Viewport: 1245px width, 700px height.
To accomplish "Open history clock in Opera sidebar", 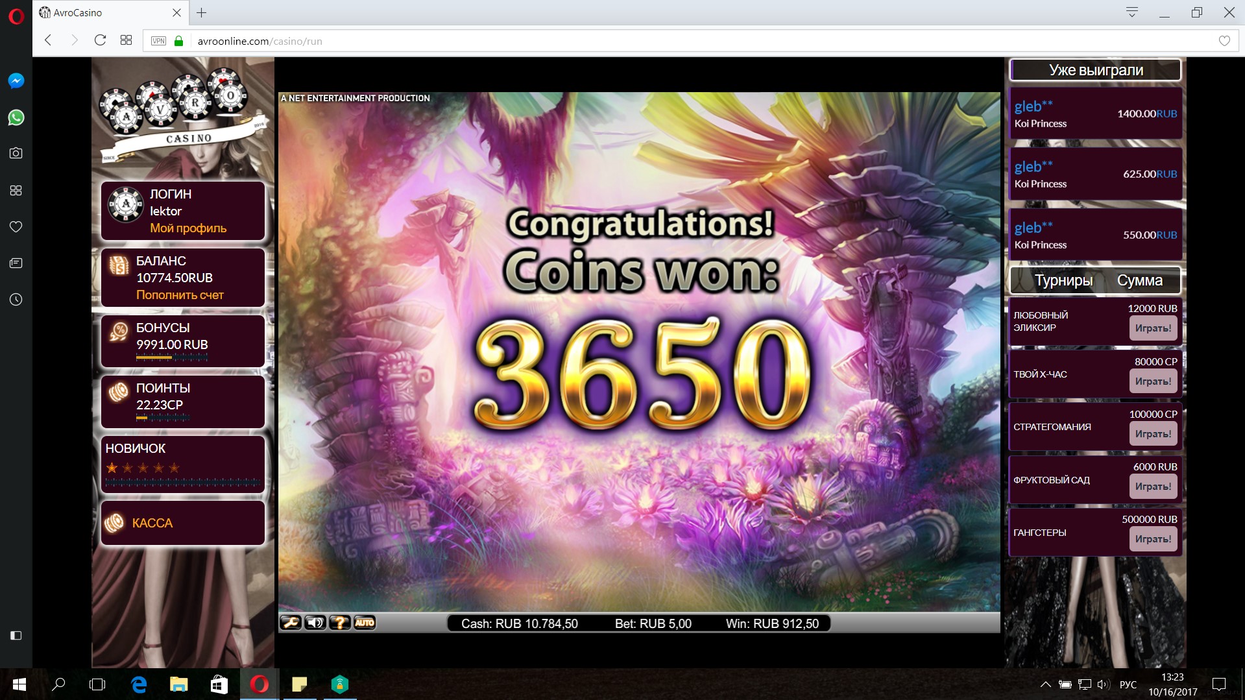I will 16,299.
